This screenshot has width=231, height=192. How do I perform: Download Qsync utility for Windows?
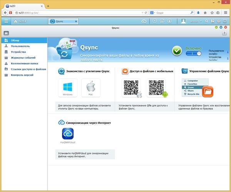[x=68, y=88]
